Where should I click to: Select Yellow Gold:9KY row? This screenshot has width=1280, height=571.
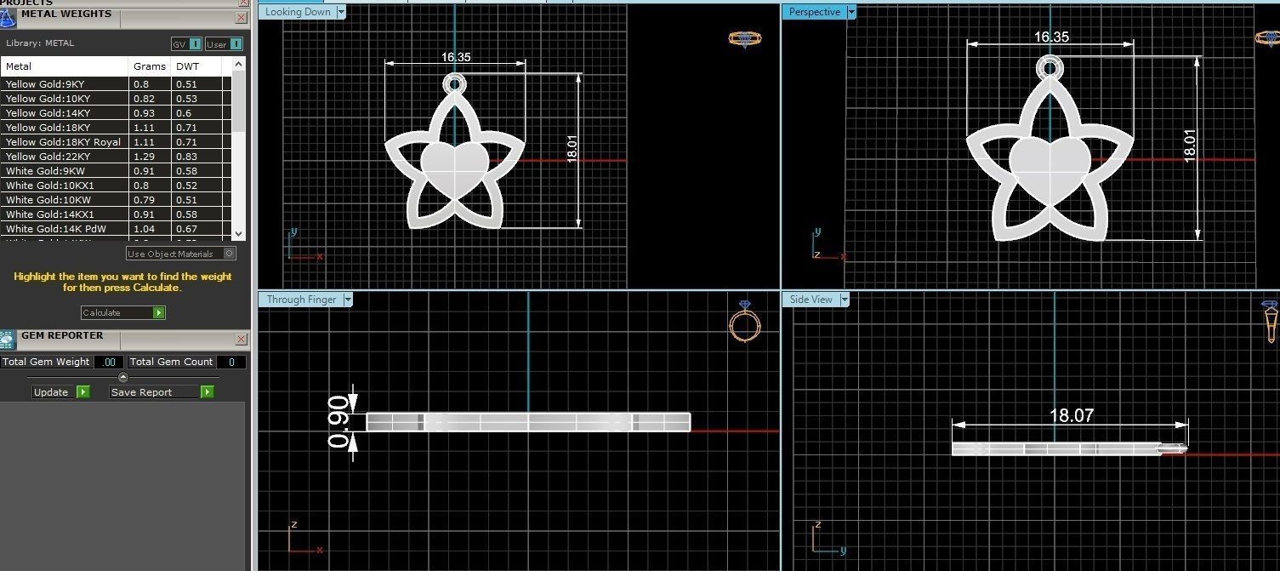pos(116,84)
